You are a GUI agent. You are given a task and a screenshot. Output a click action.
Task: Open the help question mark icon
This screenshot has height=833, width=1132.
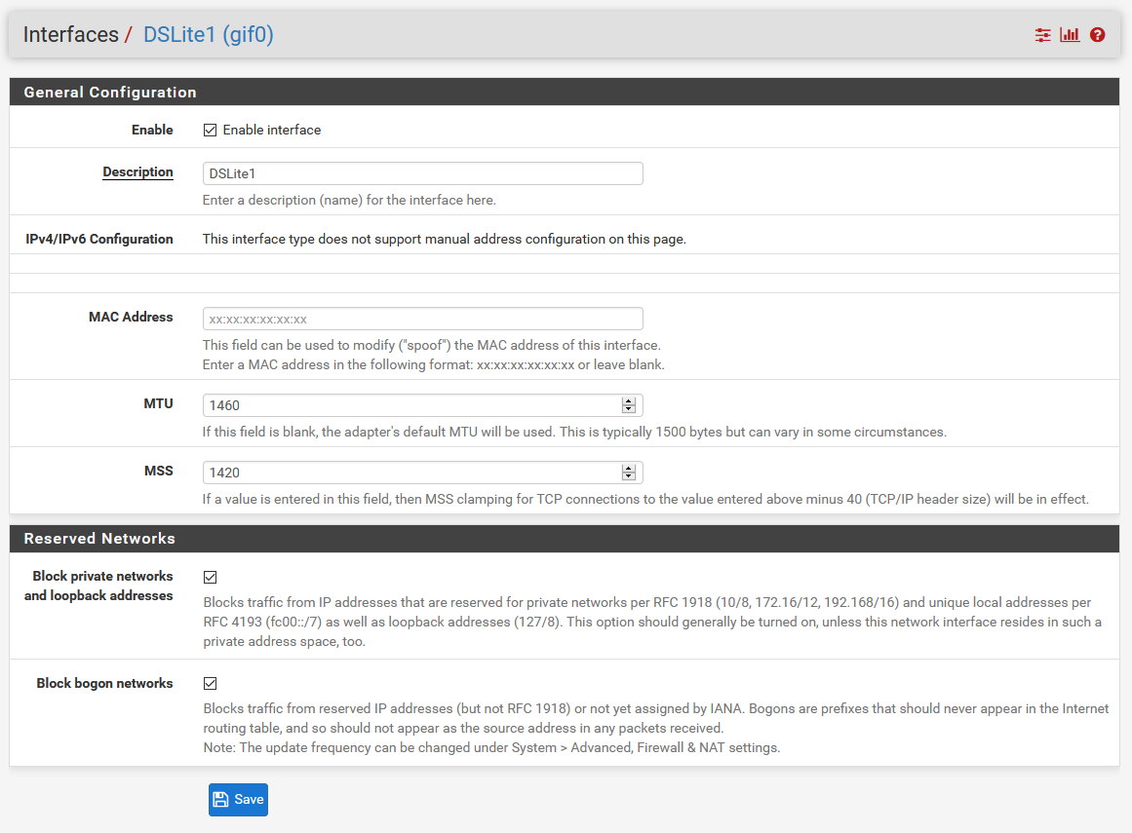pos(1097,35)
